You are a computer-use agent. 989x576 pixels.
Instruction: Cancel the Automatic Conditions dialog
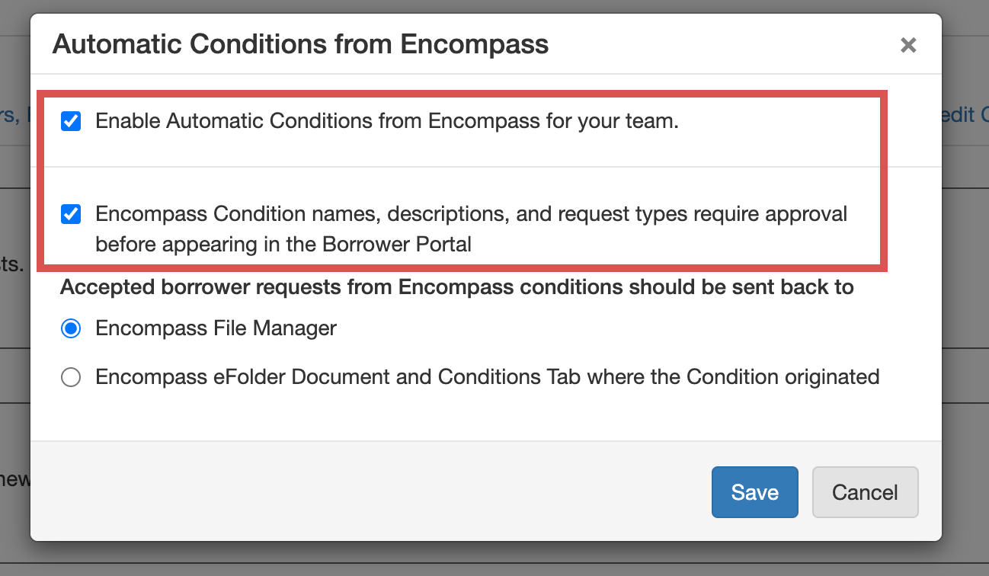pyautogui.click(x=865, y=492)
